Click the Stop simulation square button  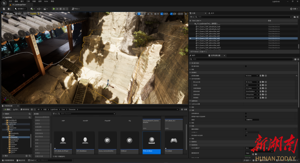(x=61, y=9)
